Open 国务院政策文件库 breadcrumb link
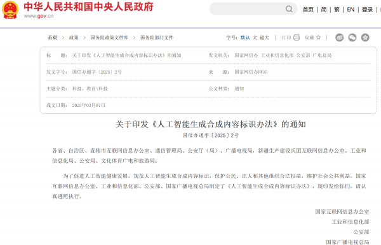Viewport: 381px width, 245px height. pyautogui.click(x=109, y=38)
